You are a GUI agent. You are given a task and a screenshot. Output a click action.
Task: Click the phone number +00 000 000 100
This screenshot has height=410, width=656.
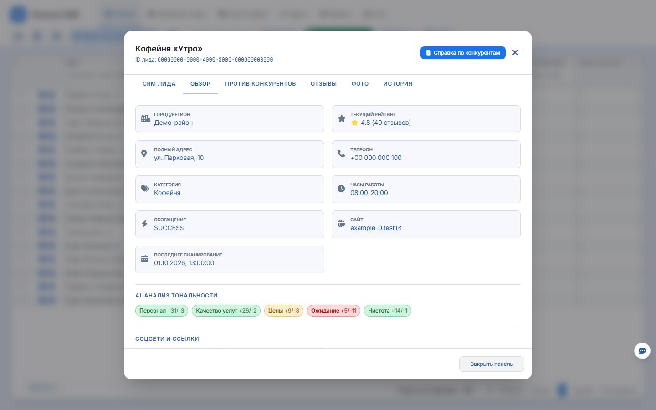click(x=376, y=158)
